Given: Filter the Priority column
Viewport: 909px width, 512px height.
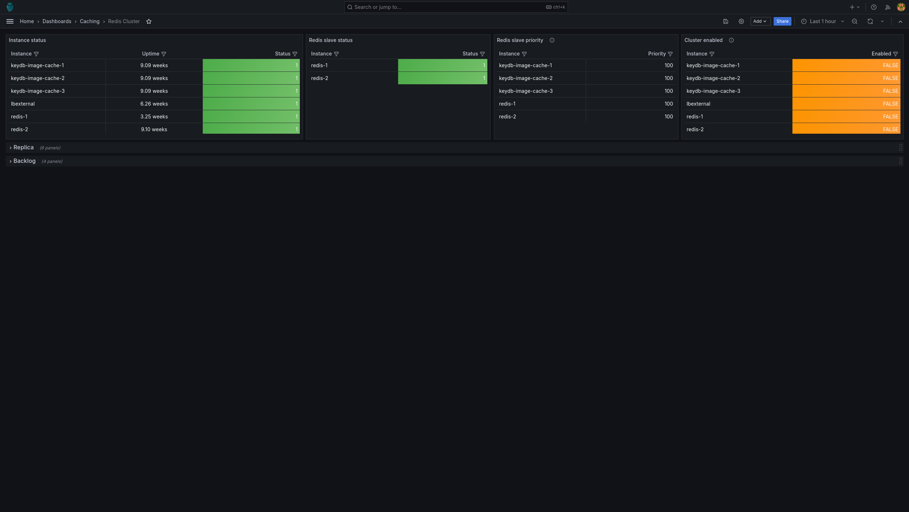Looking at the screenshot, I should 670,54.
